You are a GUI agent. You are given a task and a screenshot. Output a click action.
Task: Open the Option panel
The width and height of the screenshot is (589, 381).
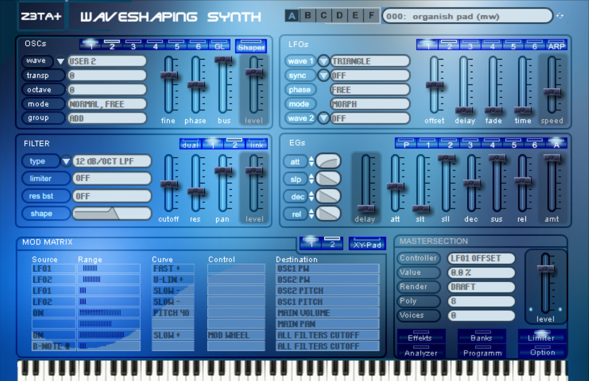[542, 351]
